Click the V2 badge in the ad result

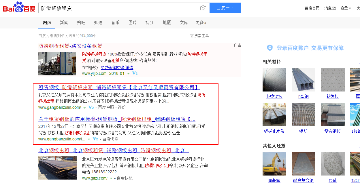pos(135,73)
